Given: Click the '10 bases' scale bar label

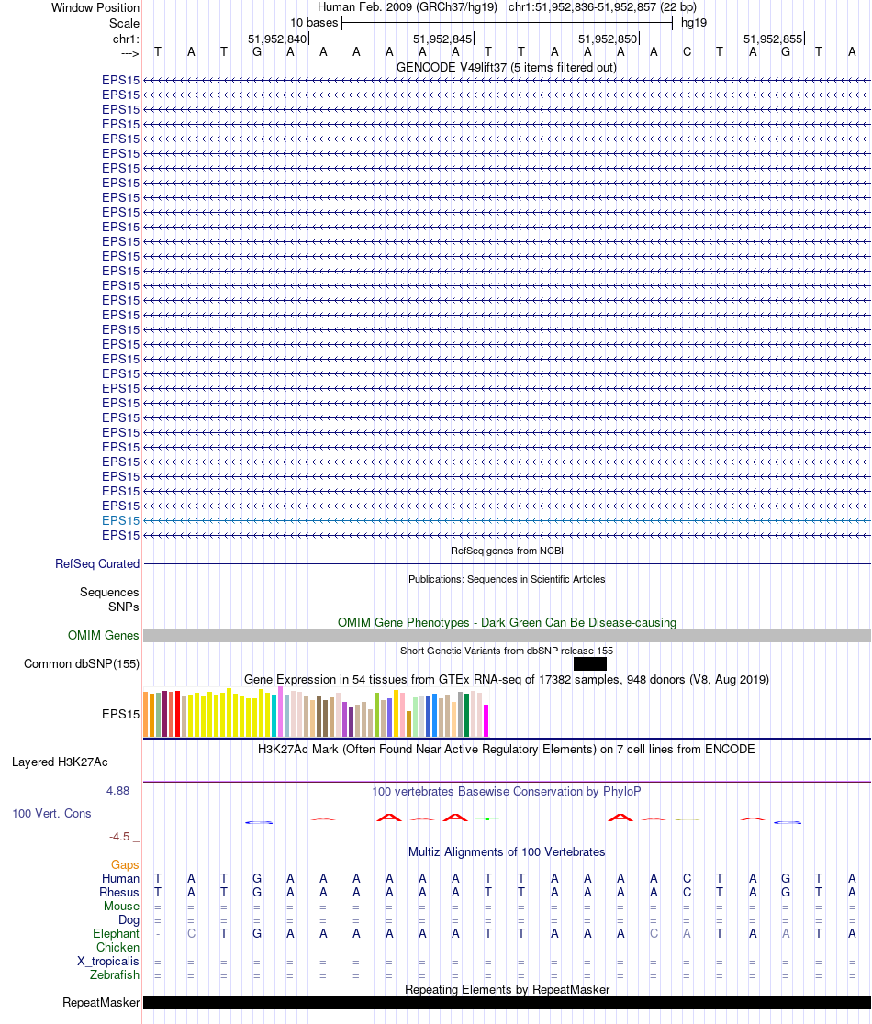Looking at the screenshot, I should pos(314,22).
